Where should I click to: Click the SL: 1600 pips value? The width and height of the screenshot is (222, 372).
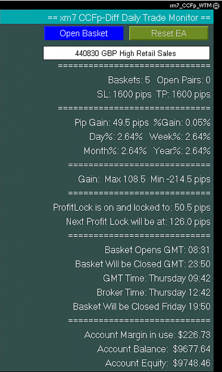coord(124,95)
